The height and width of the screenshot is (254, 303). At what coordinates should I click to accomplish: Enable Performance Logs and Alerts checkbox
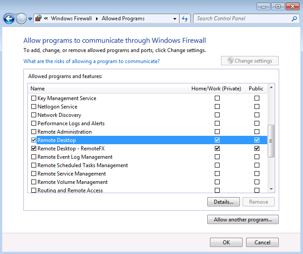pos(34,123)
